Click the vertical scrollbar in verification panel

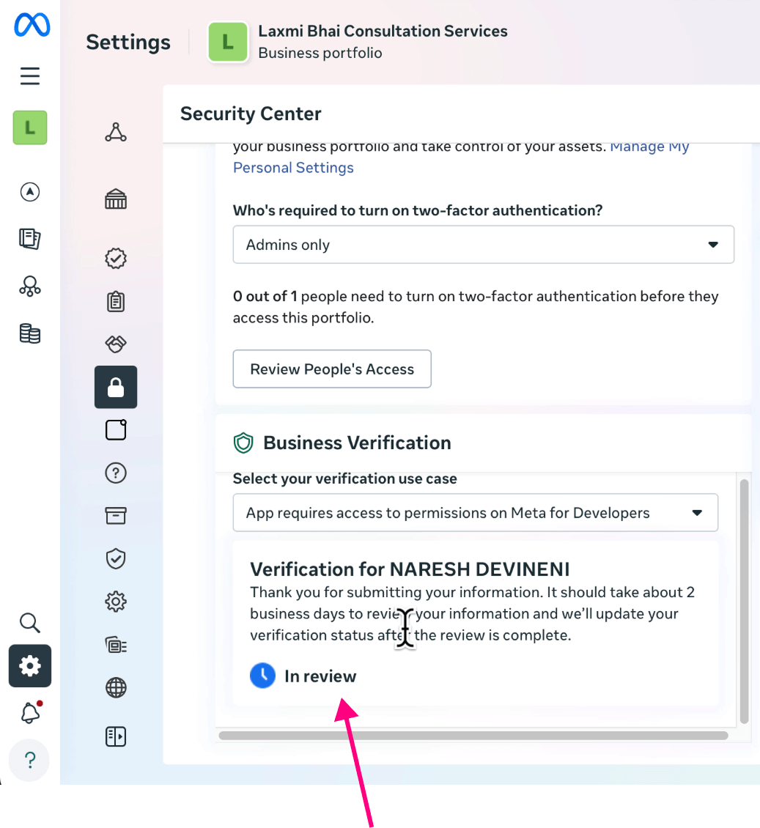click(x=744, y=602)
